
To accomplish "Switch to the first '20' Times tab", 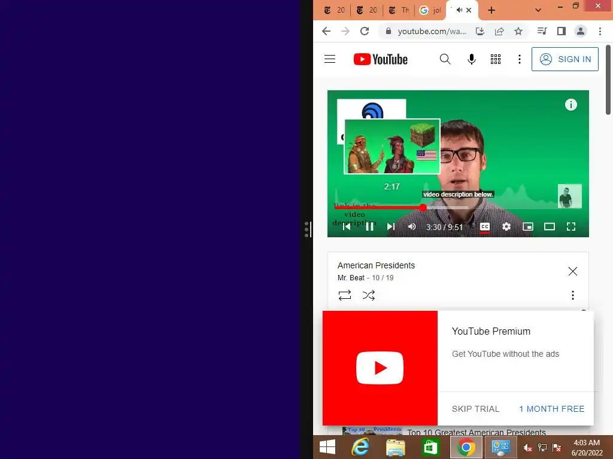I will [x=335, y=10].
